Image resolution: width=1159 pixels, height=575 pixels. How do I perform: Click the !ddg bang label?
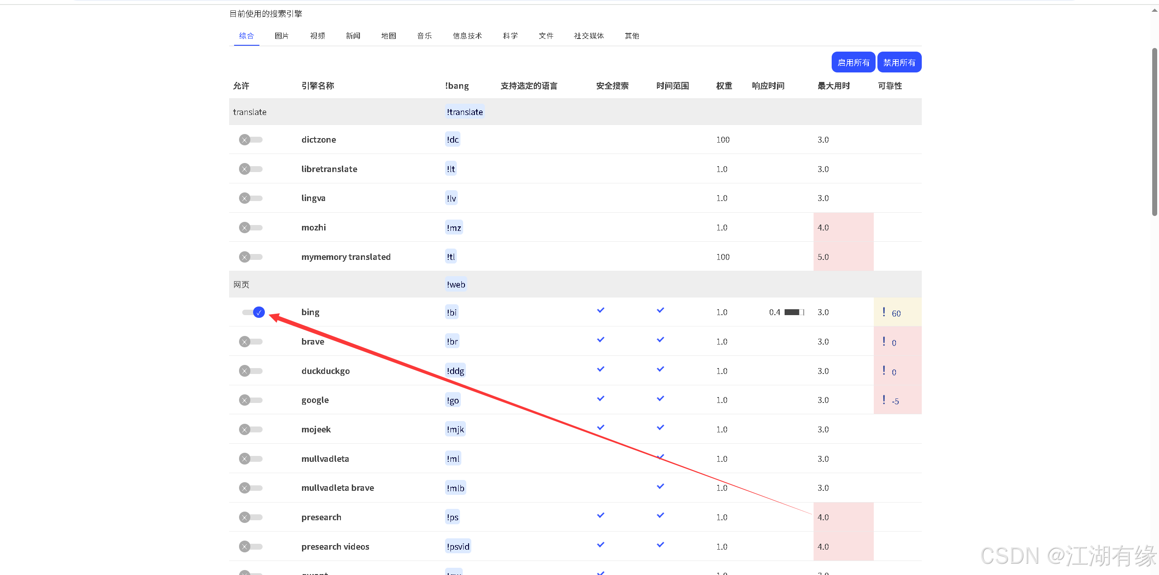point(455,371)
